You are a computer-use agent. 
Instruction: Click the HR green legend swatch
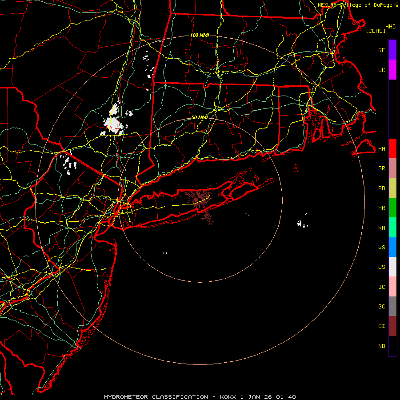392,208
